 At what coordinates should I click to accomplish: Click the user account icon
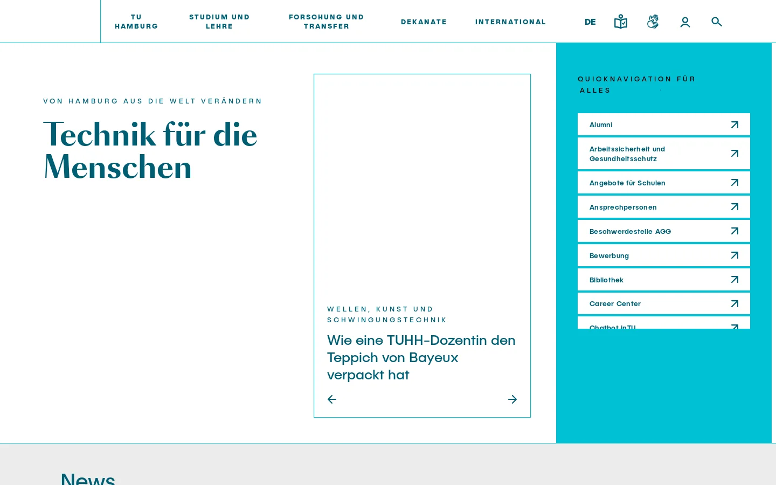(x=685, y=22)
